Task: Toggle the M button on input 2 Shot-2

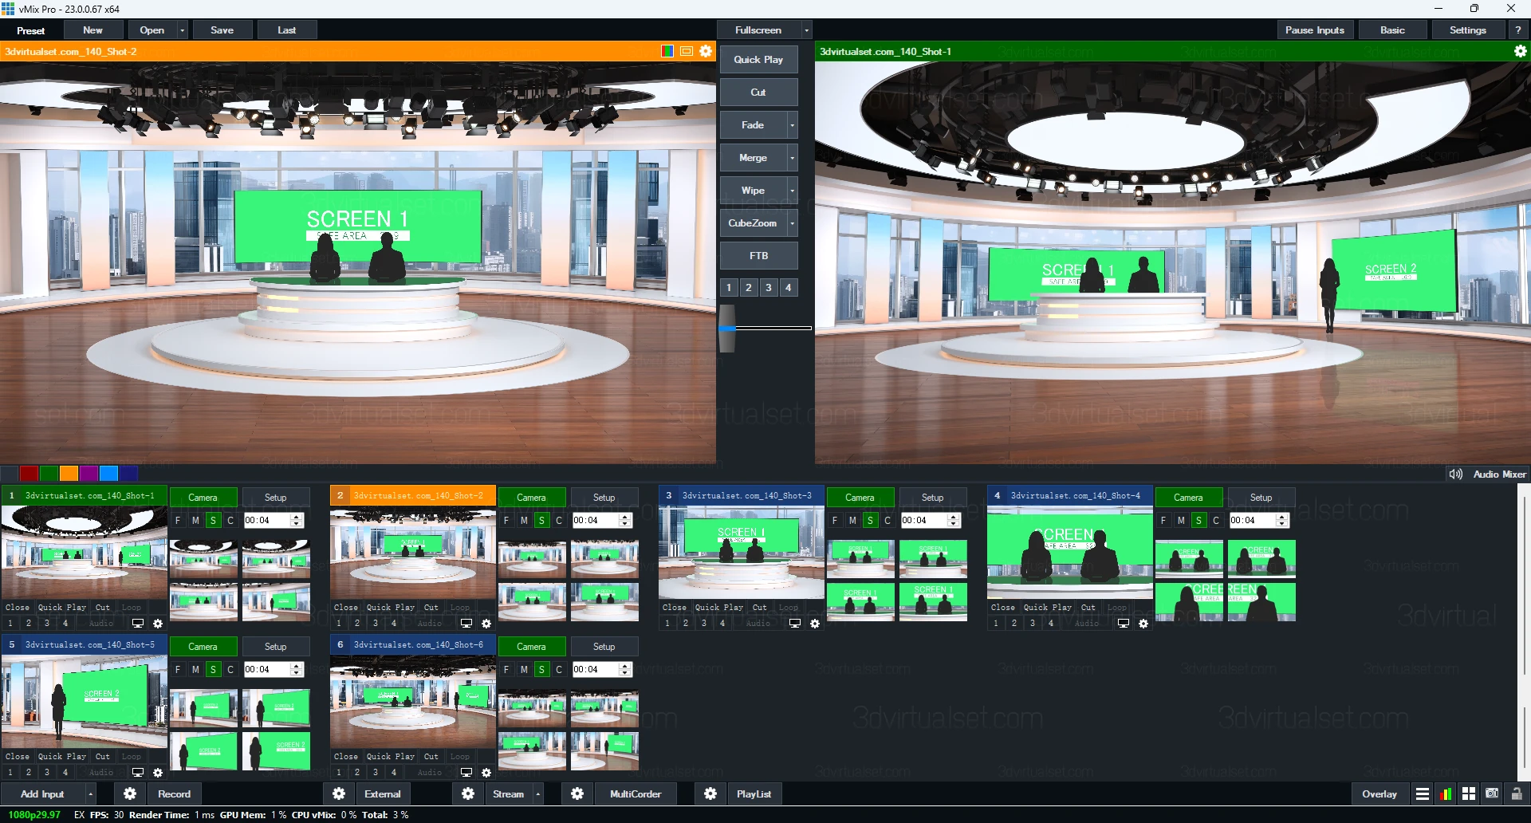Action: tap(524, 521)
